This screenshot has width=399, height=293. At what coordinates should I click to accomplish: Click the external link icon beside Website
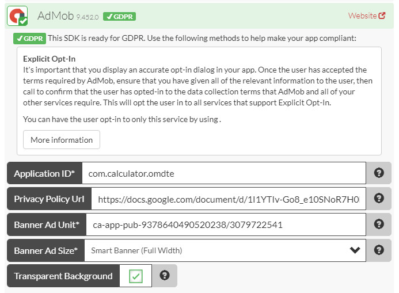tap(382, 16)
